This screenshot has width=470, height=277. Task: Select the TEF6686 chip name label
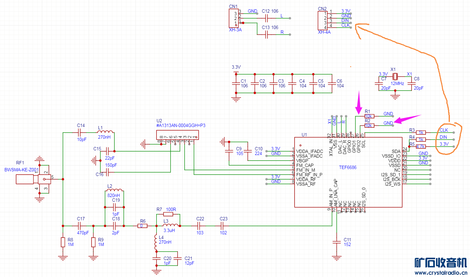(x=348, y=168)
